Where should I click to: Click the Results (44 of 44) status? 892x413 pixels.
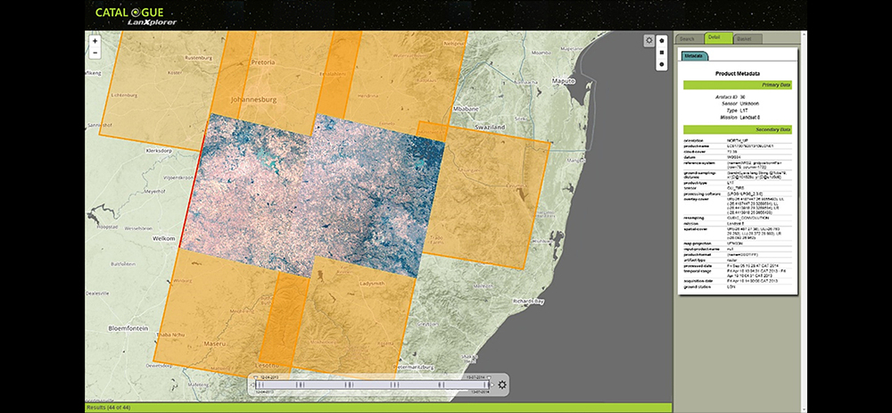tap(111, 408)
